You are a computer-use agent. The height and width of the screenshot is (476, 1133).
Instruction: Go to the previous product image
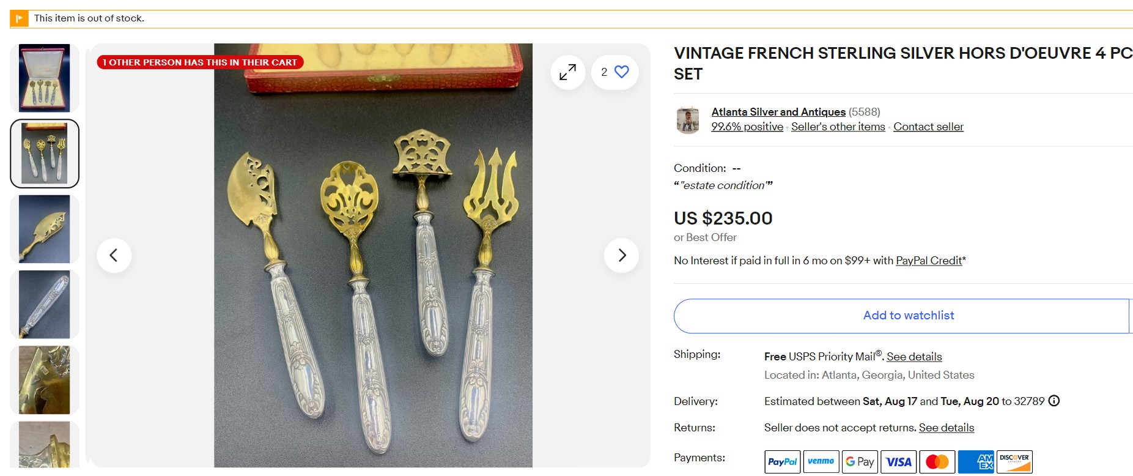point(114,255)
